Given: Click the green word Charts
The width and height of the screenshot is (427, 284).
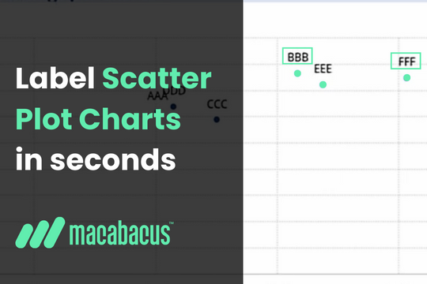Looking at the screenshot, I should pos(130,119).
